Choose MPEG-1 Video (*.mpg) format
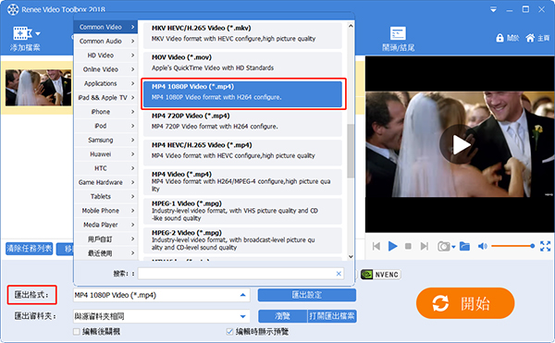Viewport: 555px width, 343px height. point(242,211)
